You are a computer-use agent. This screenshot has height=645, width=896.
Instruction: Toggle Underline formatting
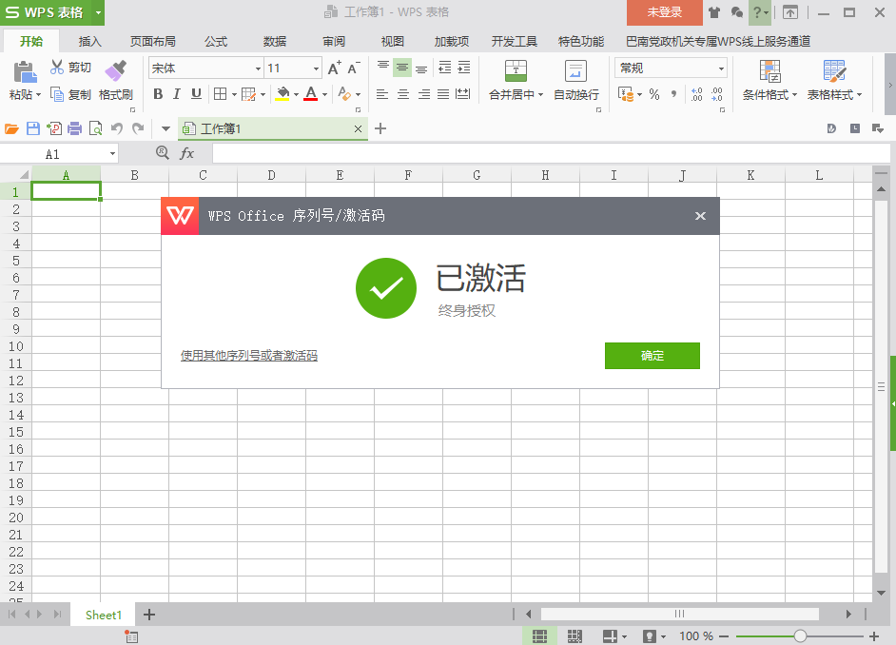tap(196, 93)
